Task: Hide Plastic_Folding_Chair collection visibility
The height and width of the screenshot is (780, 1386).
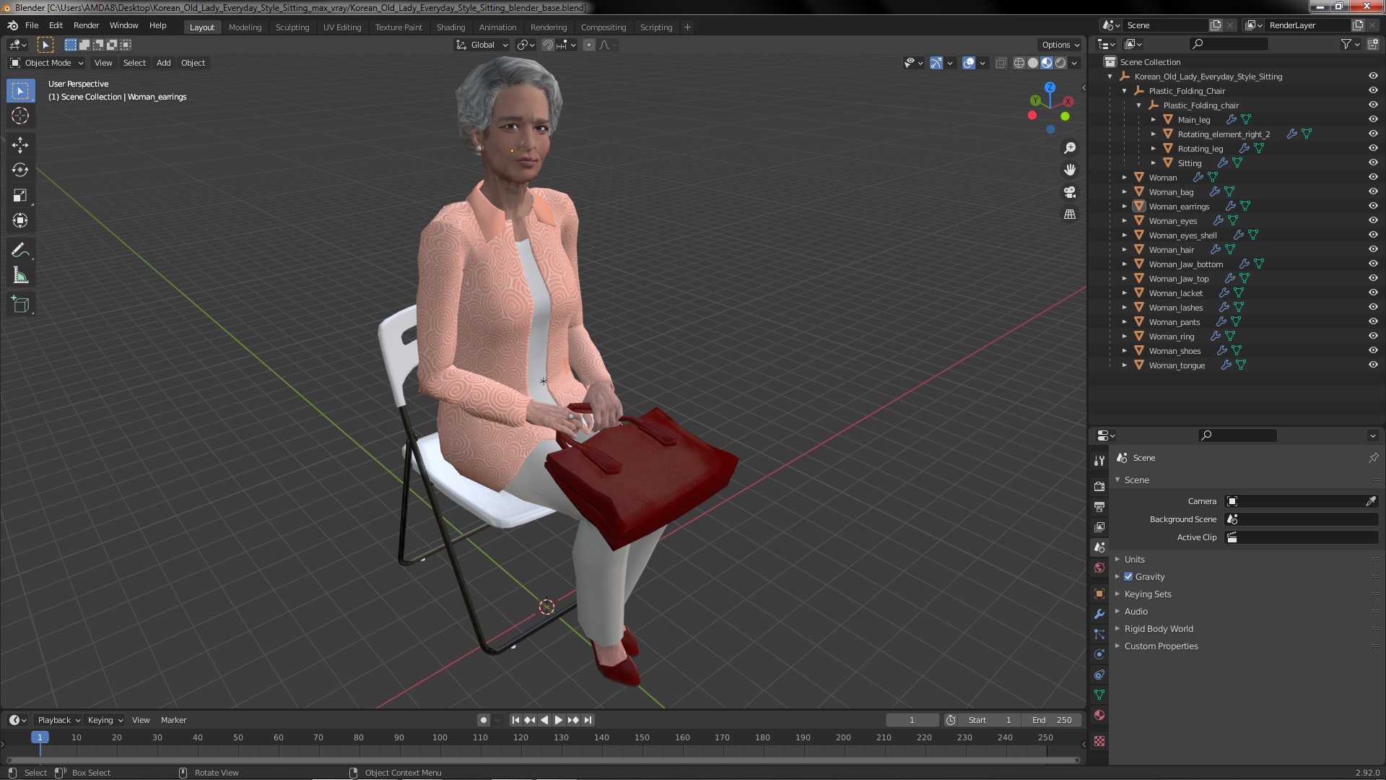Action: coord(1373,91)
